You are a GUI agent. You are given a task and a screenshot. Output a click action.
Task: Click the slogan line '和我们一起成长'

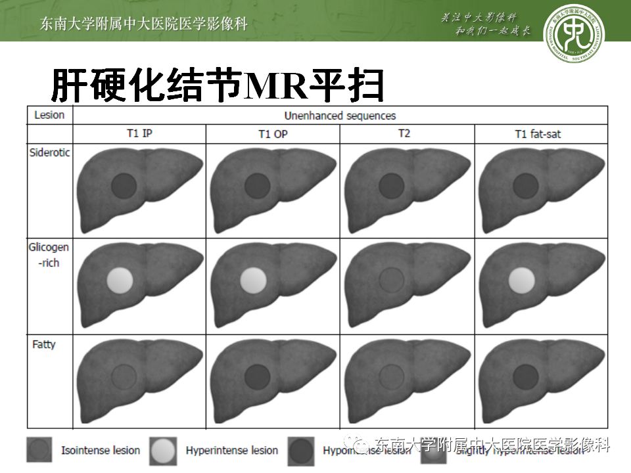point(493,31)
